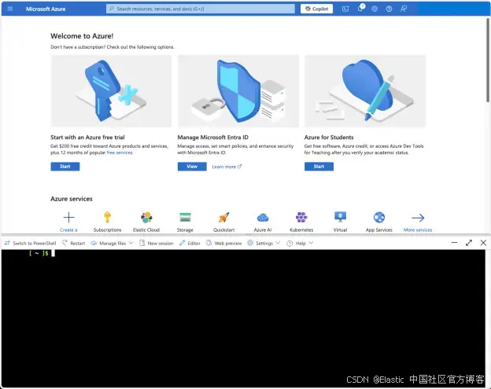This screenshot has width=491, height=389.
Task: Click the 'Azure services' heading
Action: [x=72, y=199]
